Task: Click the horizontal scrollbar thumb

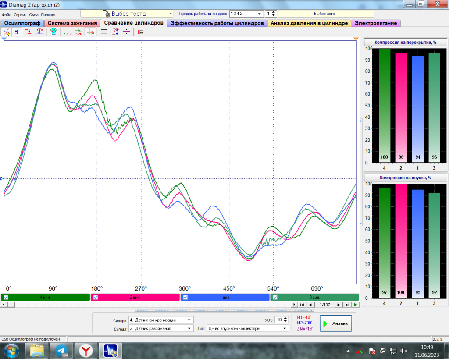Action: pyautogui.click(x=11, y=305)
